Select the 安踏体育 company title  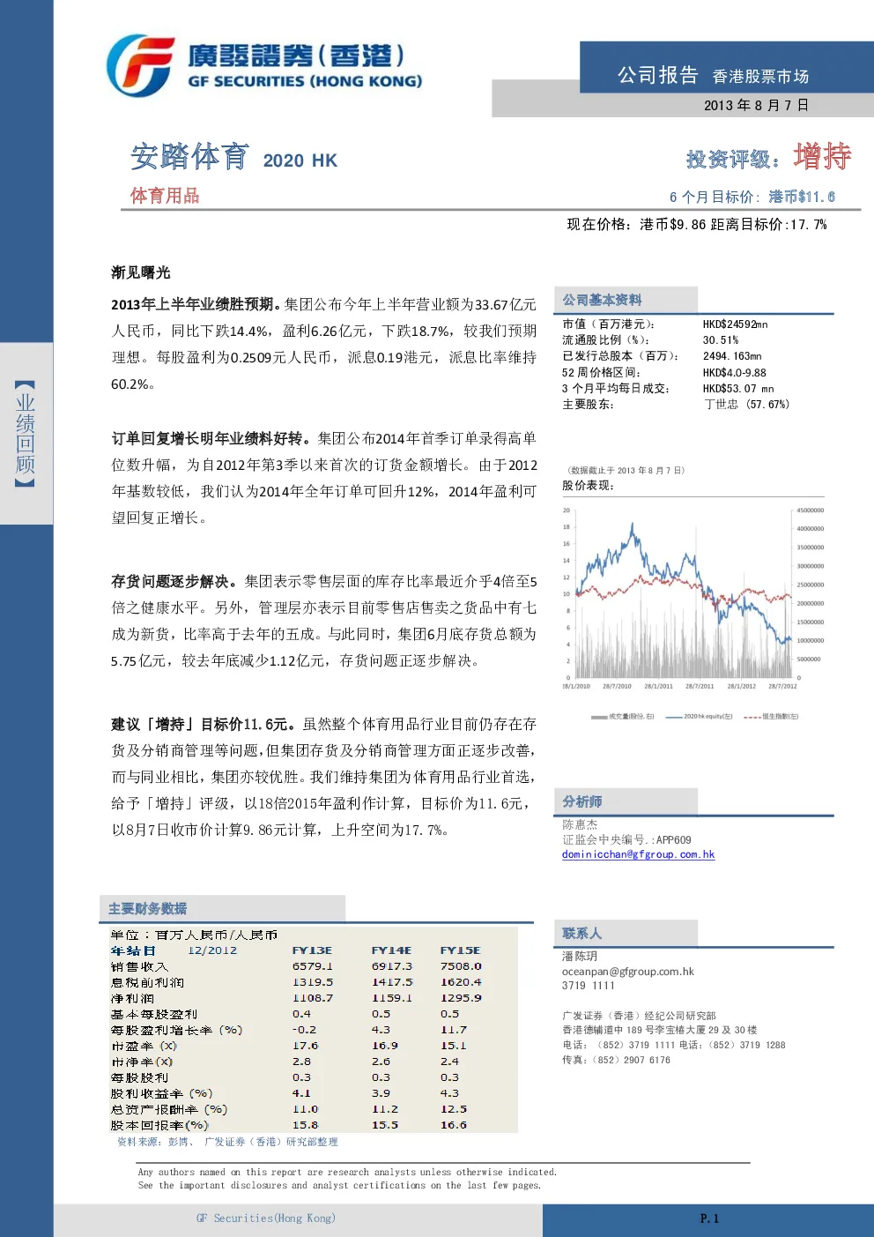coord(189,157)
